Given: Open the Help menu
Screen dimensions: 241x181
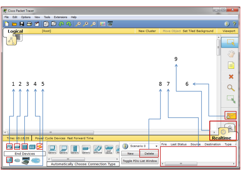Looking at the screenshot, I should pyautogui.click(x=74, y=17).
